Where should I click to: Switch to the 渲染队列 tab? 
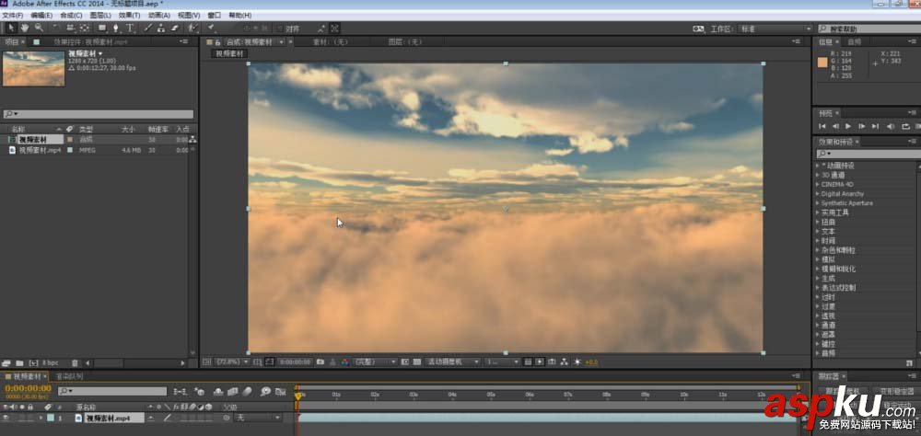(69, 376)
